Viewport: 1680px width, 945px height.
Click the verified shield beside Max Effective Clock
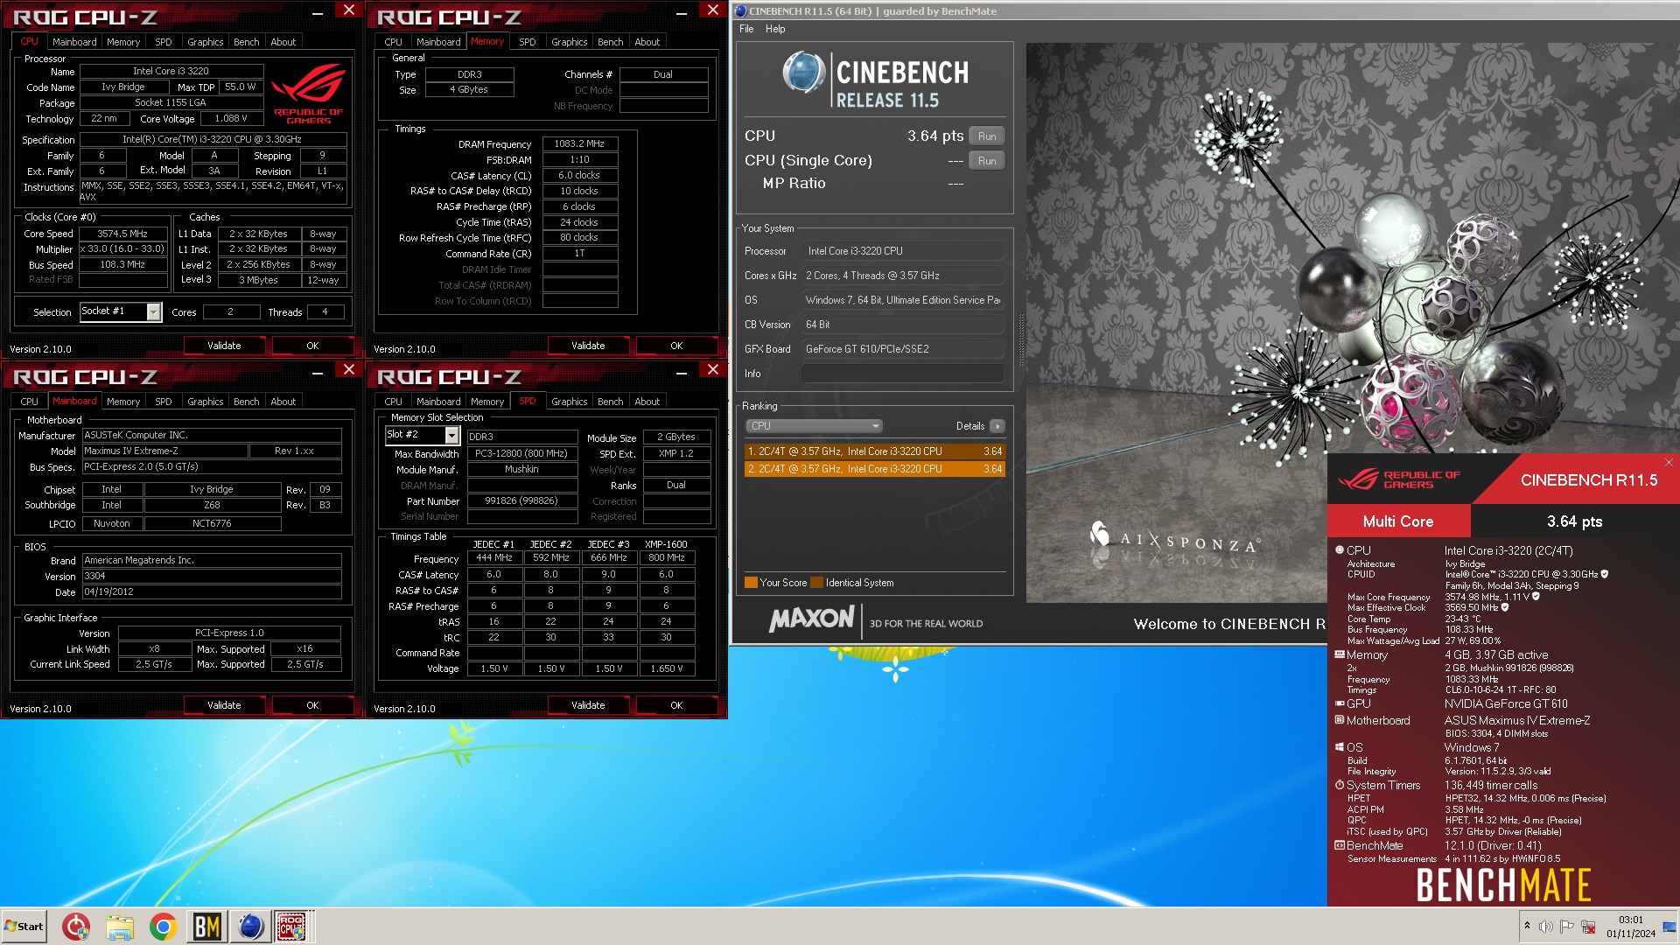click(x=1505, y=607)
